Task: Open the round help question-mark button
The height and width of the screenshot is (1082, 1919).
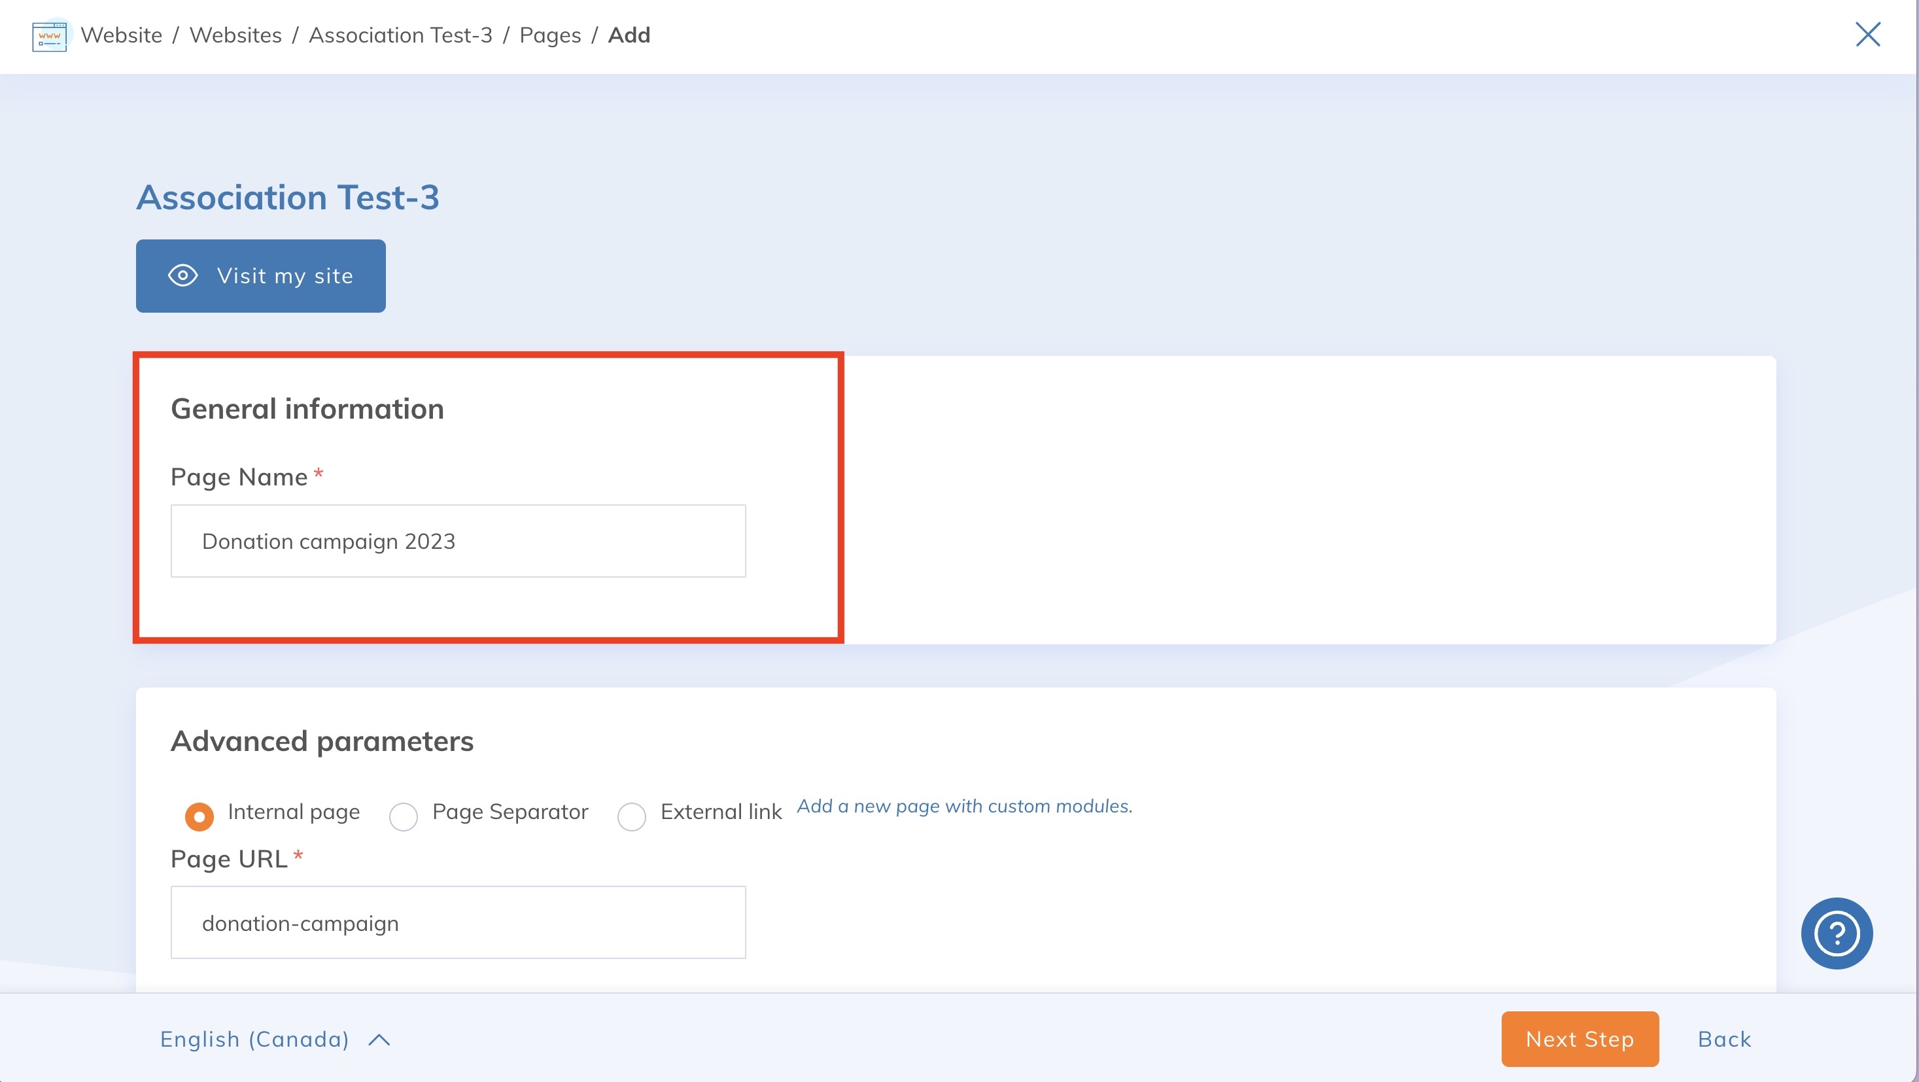Action: [1837, 933]
